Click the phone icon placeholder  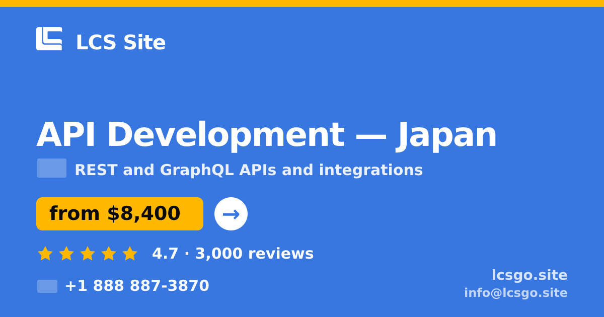(x=47, y=286)
